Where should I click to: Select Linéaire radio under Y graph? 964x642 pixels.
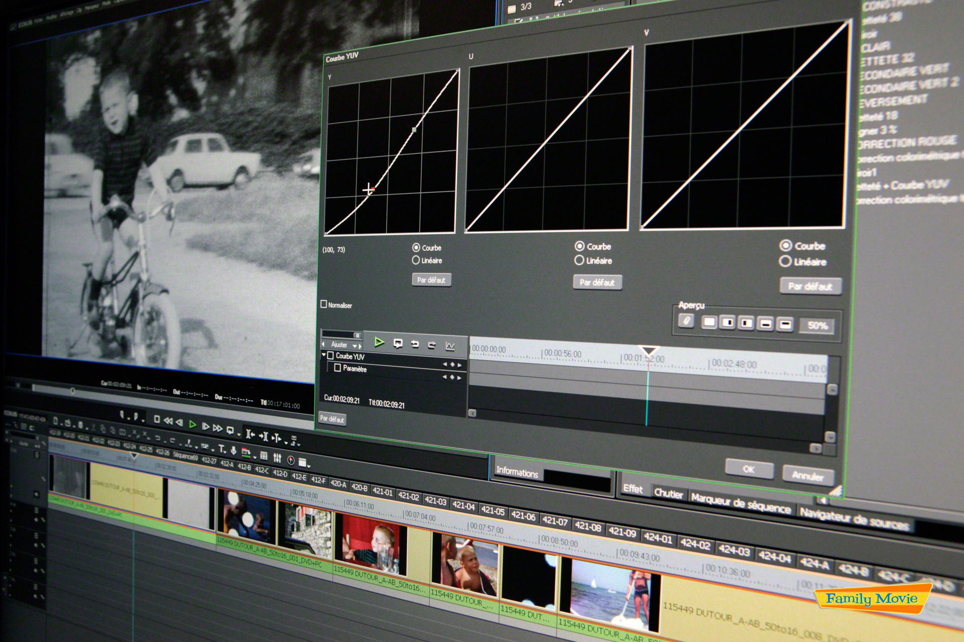pos(416,260)
